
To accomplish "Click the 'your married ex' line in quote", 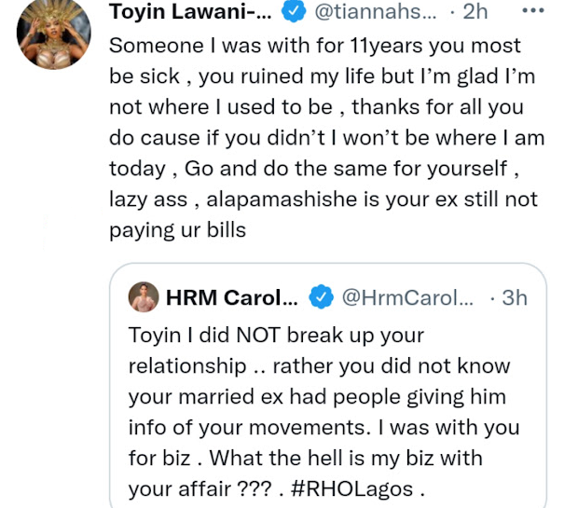I will tap(317, 397).
